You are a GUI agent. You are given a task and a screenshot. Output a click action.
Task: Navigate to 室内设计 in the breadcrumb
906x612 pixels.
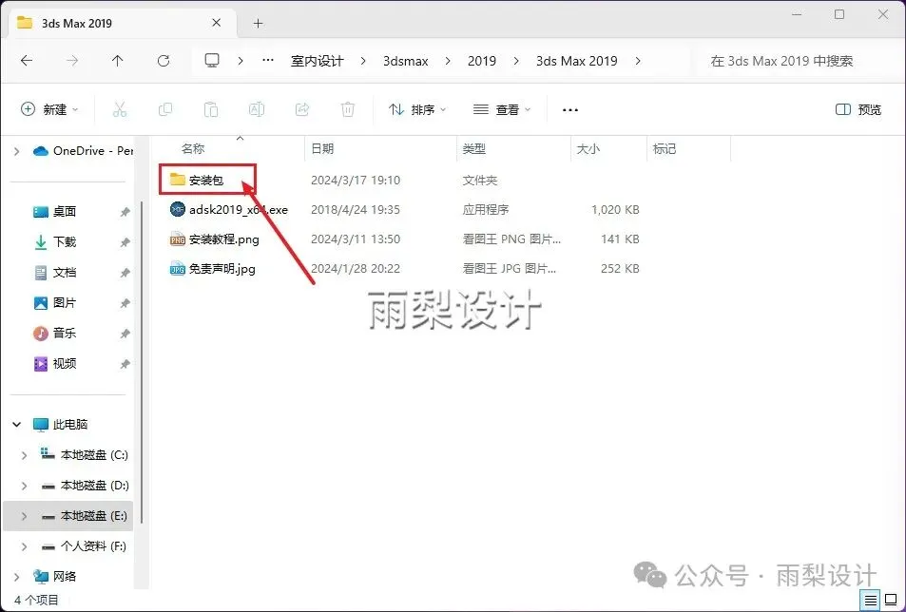pos(318,61)
